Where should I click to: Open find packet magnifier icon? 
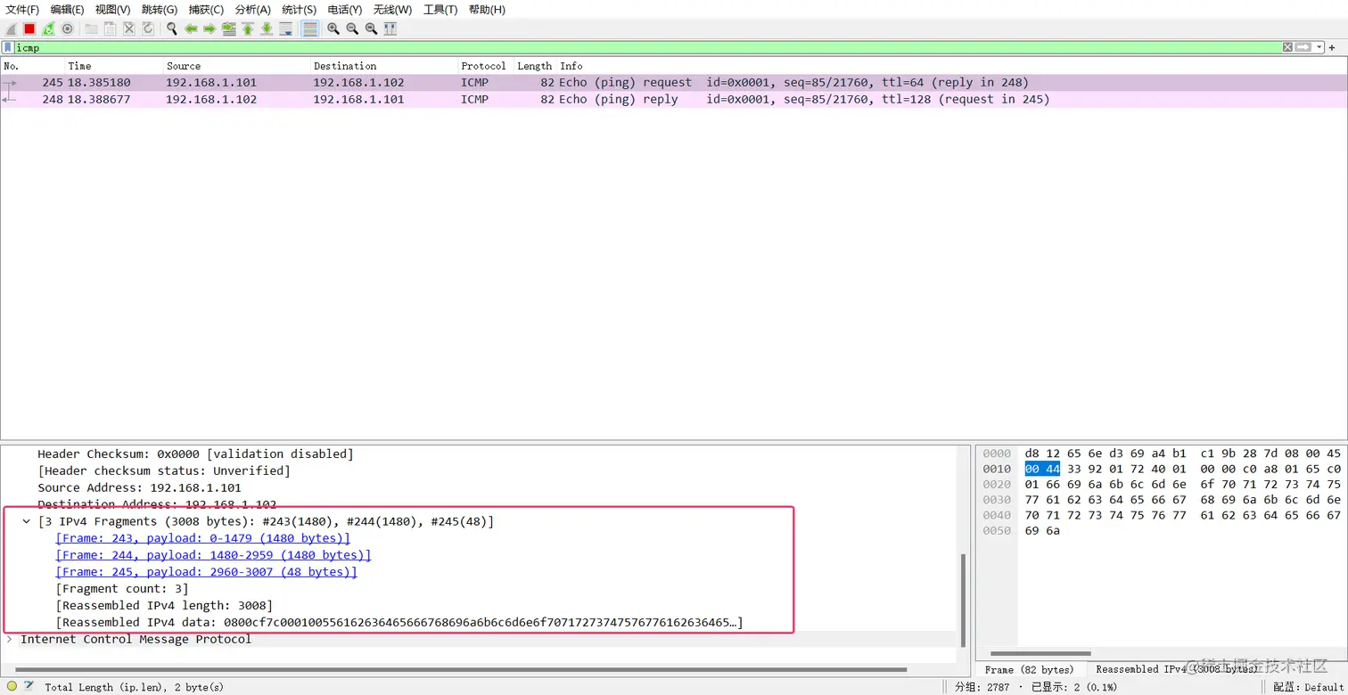(172, 29)
